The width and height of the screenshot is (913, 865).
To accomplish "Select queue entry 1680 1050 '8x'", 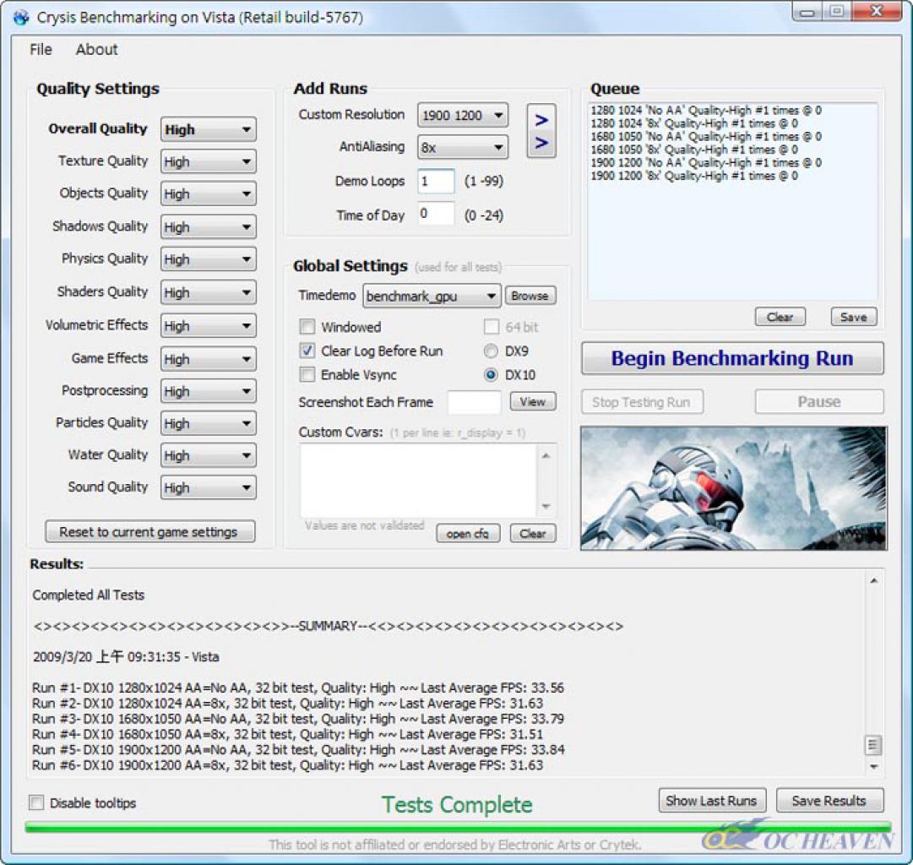I will pos(694,150).
